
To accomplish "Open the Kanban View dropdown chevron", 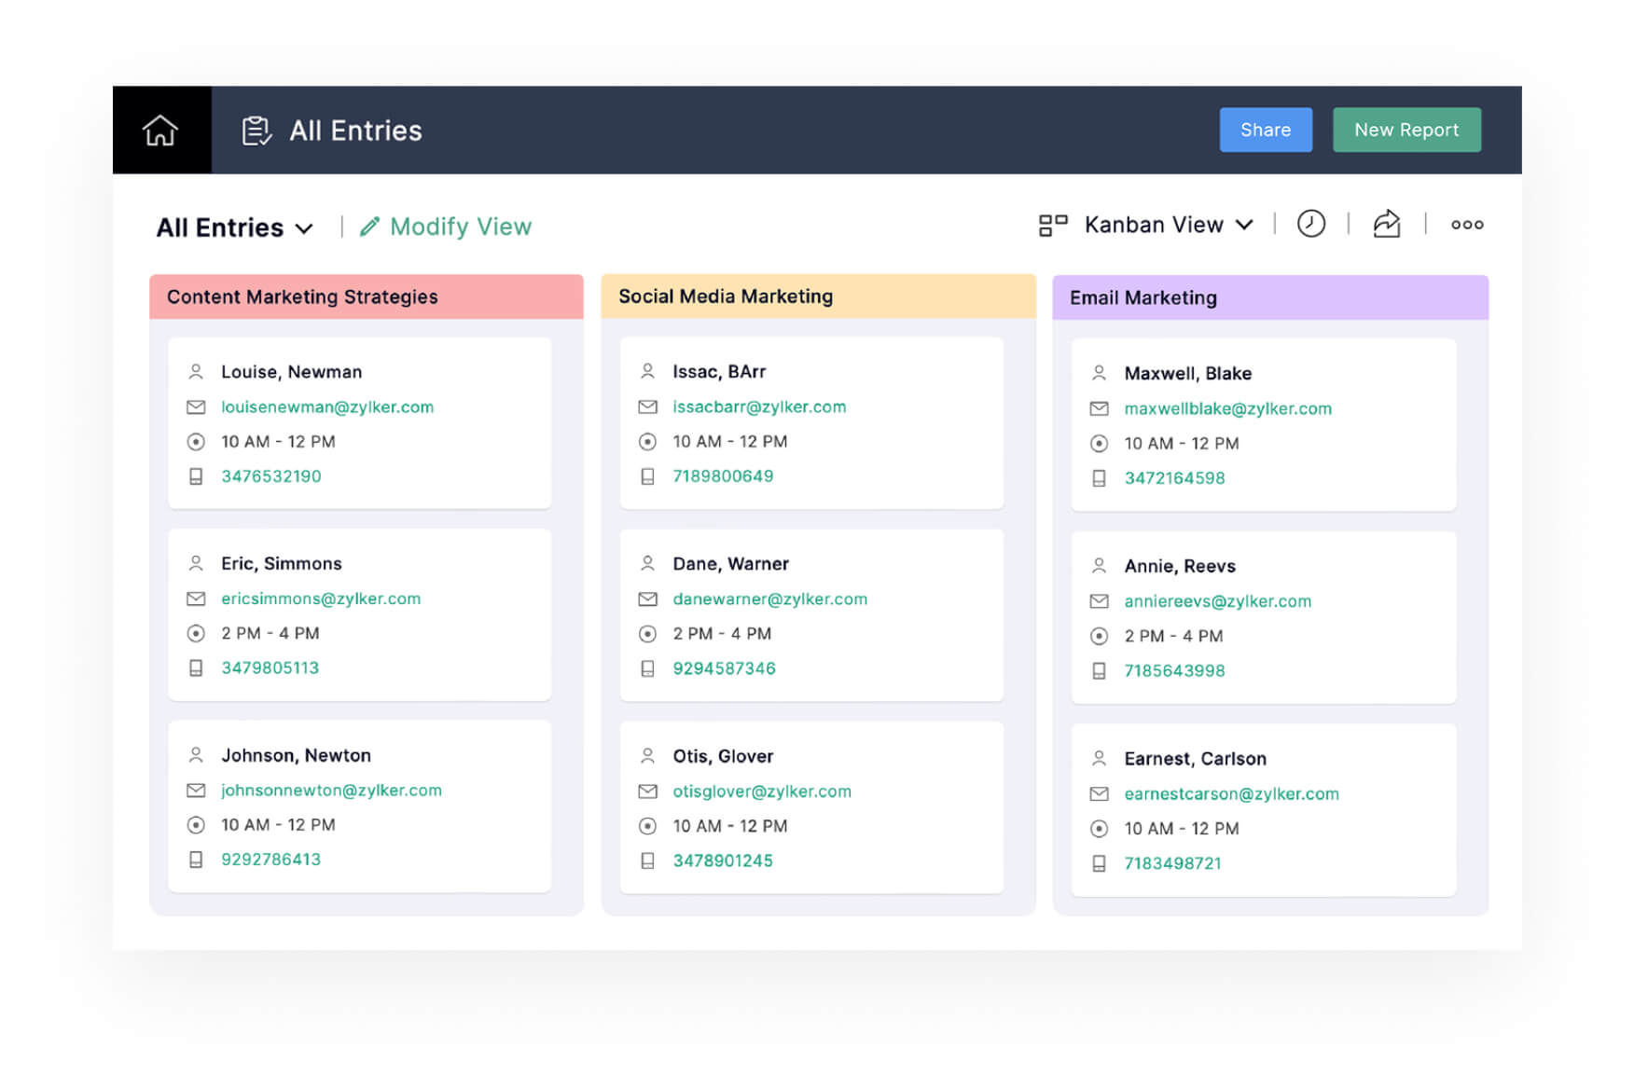I will click(1244, 225).
